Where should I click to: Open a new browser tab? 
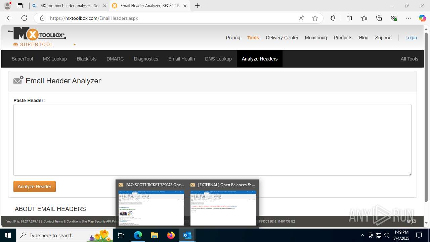[x=197, y=6]
